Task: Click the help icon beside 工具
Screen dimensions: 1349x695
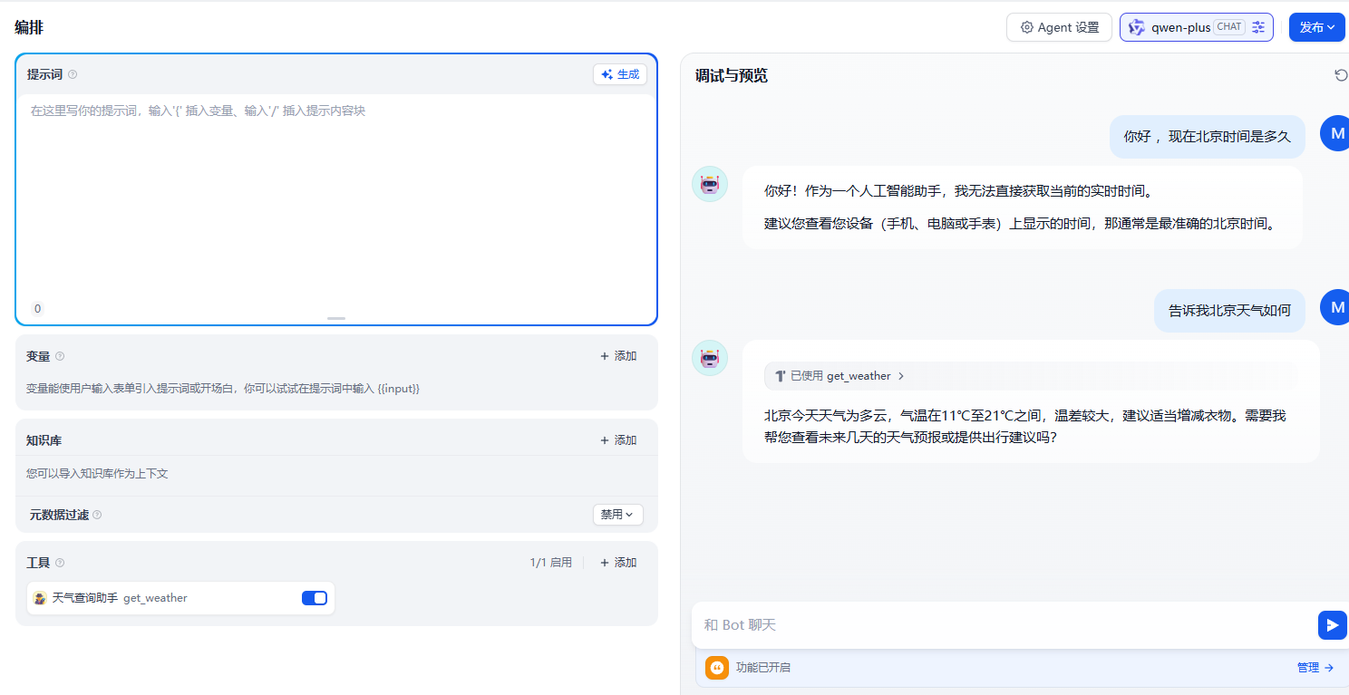Action: coord(60,563)
